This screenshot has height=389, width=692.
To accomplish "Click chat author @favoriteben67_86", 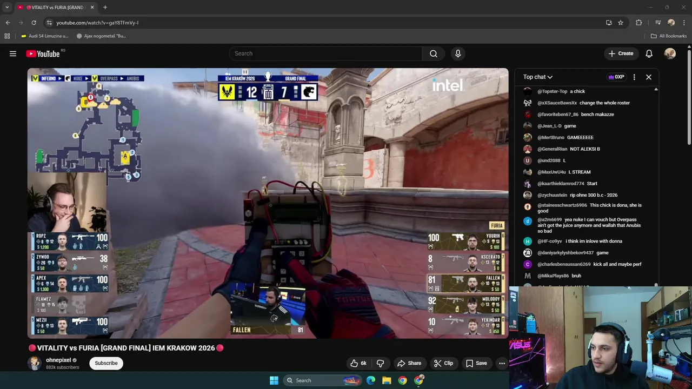I will 558,115.
